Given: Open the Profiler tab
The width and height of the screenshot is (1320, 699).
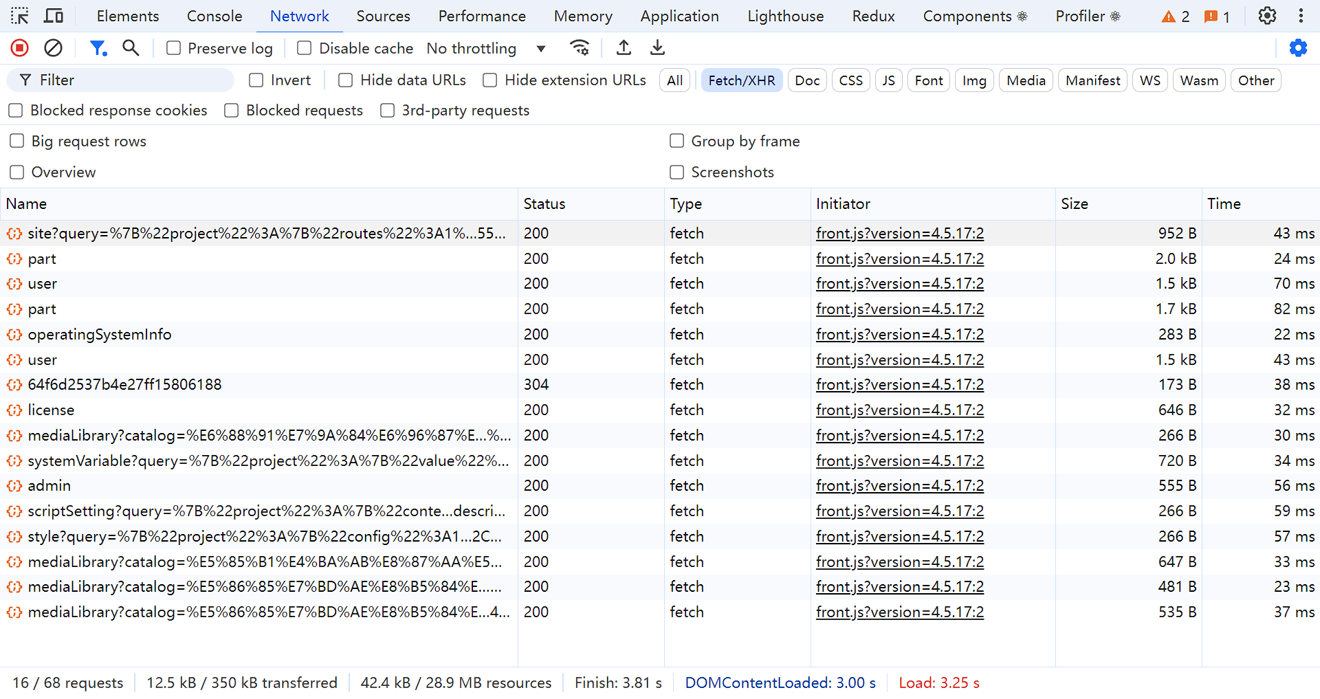Looking at the screenshot, I should [1088, 16].
